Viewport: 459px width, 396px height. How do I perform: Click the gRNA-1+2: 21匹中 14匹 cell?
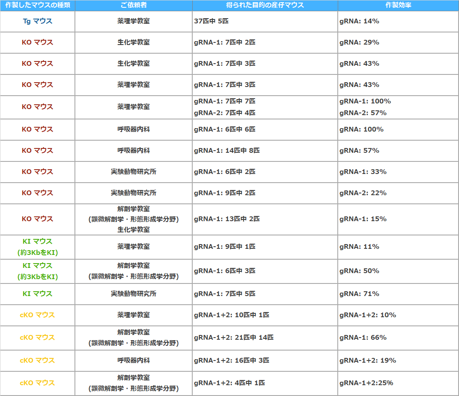[233, 338]
